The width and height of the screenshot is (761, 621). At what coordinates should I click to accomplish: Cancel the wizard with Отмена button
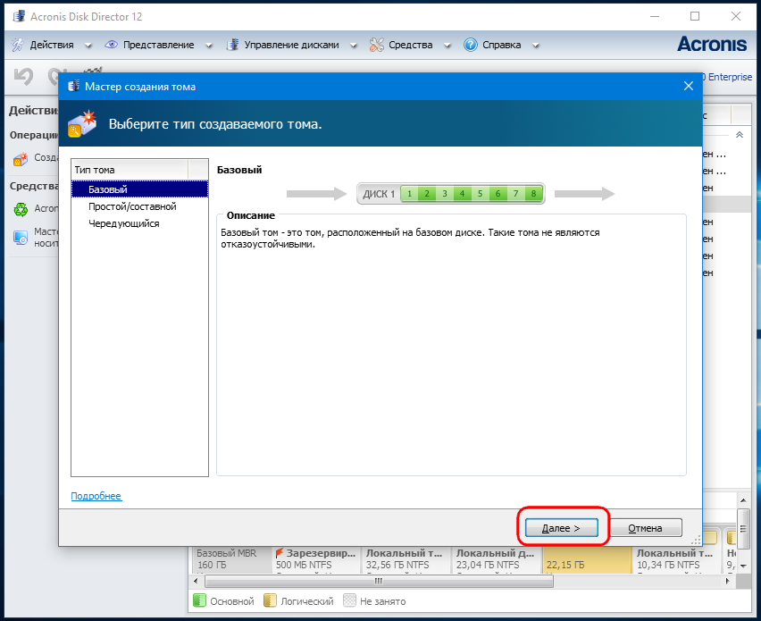coord(644,528)
